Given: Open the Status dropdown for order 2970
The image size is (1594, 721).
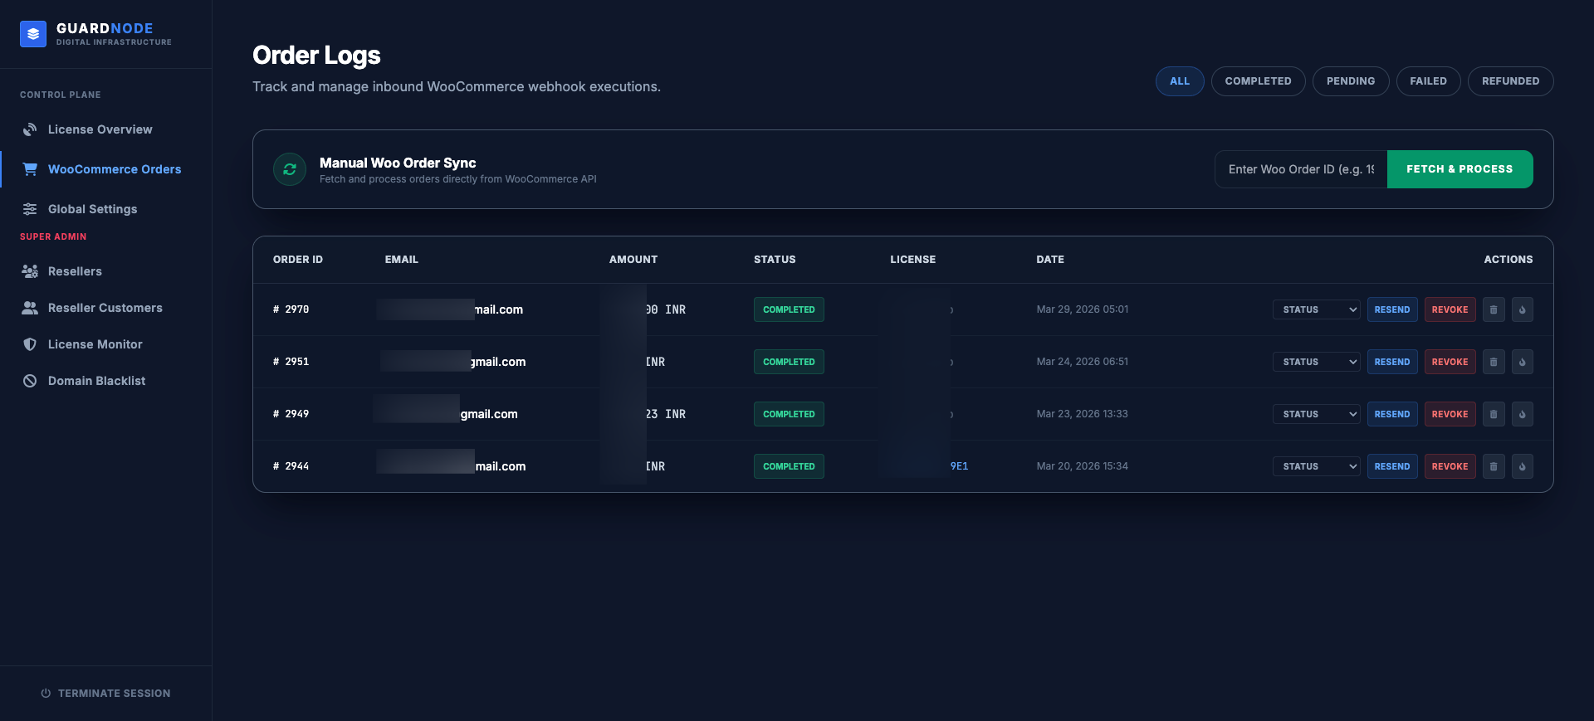Looking at the screenshot, I should click(x=1317, y=309).
